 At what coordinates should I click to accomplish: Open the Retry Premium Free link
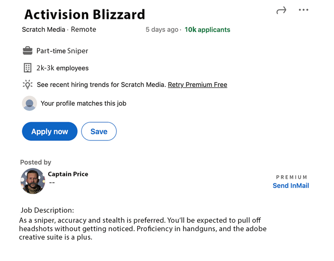[x=198, y=85]
